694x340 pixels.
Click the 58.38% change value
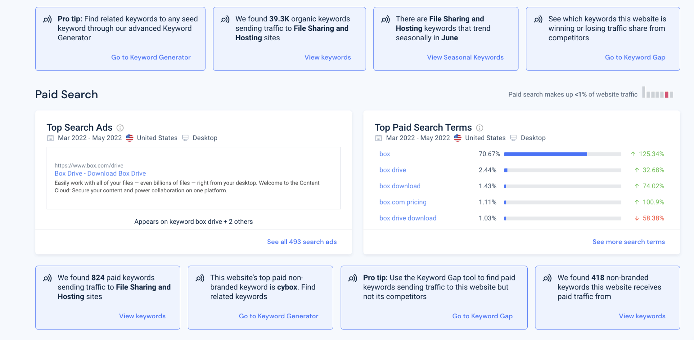(653, 218)
